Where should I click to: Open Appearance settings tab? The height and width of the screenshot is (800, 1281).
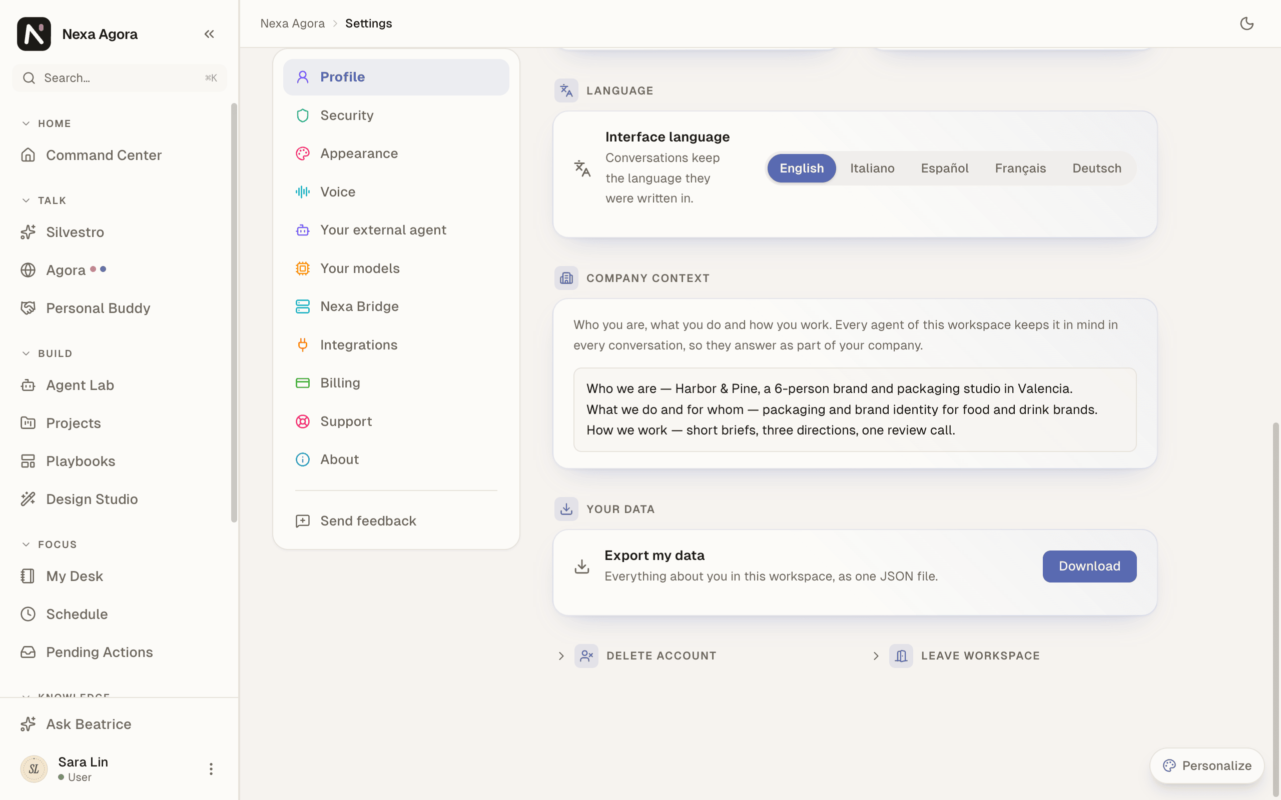[396, 153]
